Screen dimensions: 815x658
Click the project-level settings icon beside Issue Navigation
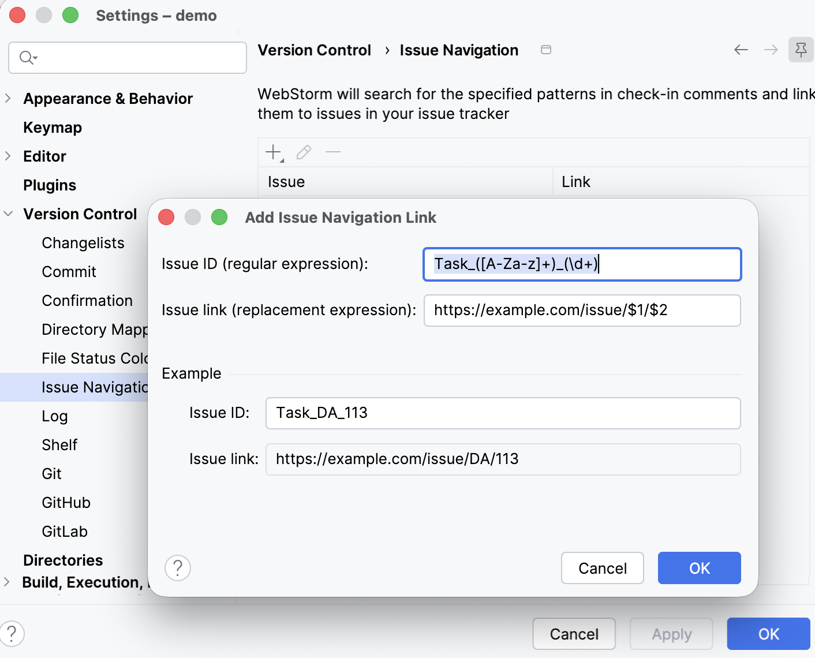pos(546,50)
